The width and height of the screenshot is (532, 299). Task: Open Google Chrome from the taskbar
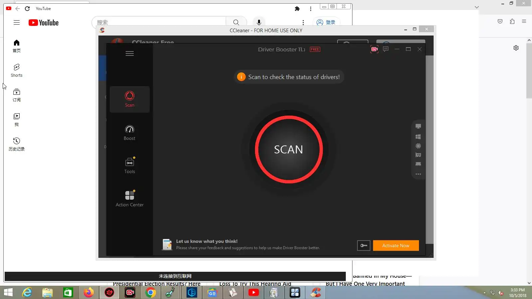click(x=151, y=292)
